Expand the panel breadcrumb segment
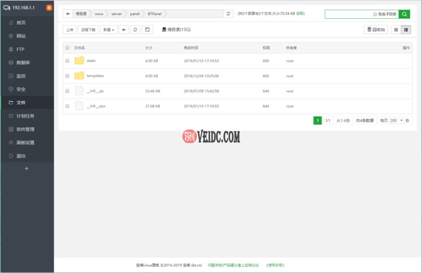Viewport: 422px width, 273px height. pyautogui.click(x=134, y=14)
